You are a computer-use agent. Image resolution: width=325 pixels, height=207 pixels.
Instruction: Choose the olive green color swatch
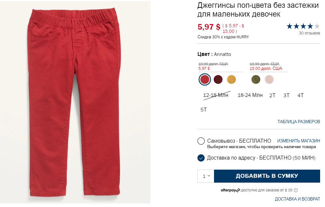click(x=256, y=80)
